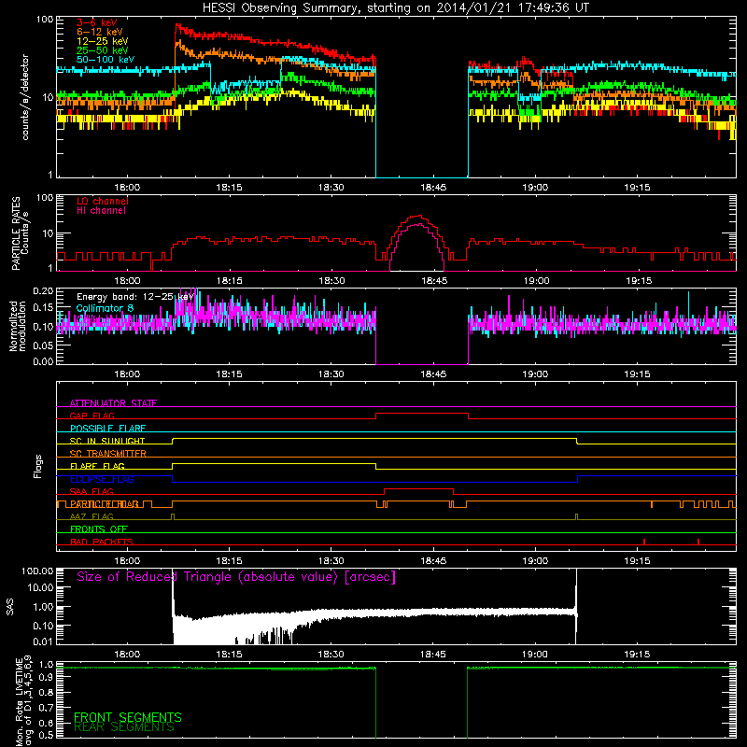The width and height of the screenshot is (747, 747).
Task: Select the 3-6 keV legend label
Action: (97, 22)
